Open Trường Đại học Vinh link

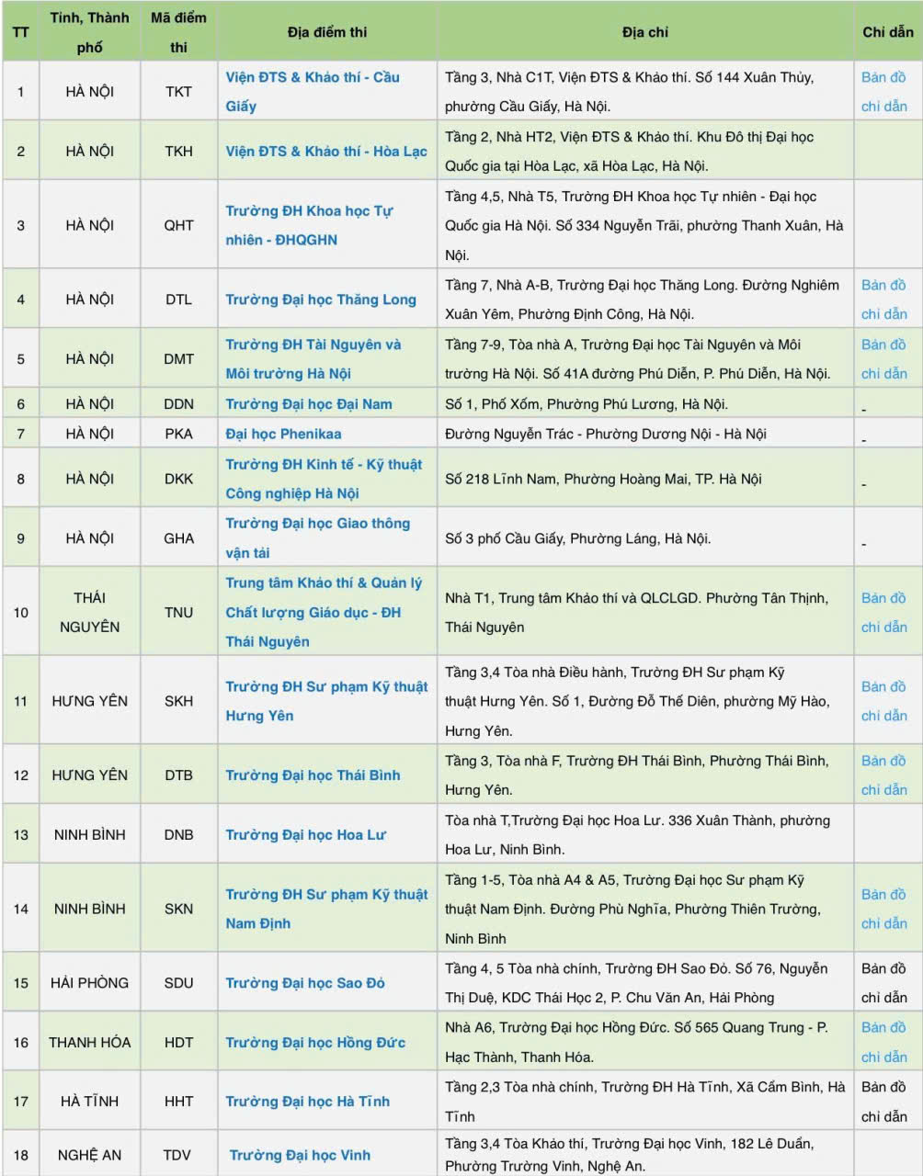pos(300,1155)
